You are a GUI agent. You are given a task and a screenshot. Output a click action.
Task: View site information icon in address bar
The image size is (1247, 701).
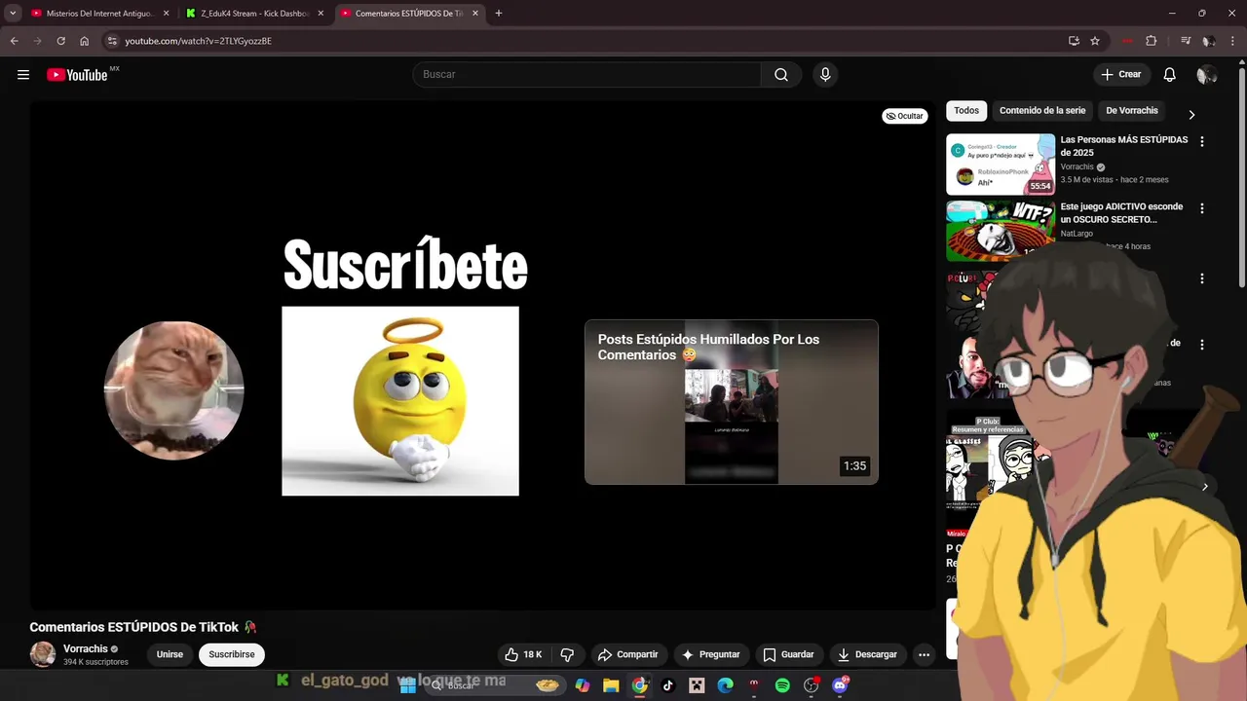112,41
